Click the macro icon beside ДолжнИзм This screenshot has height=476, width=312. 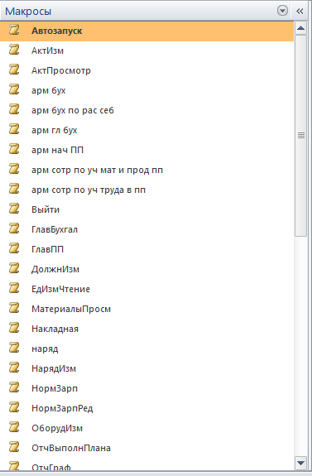pos(14,268)
